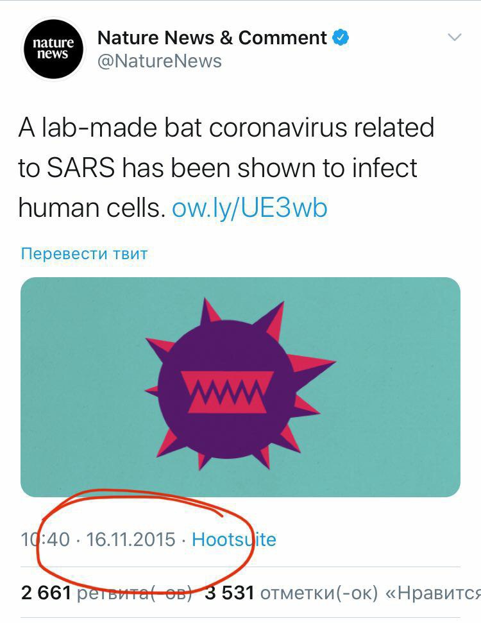481x623 pixels.
Task: Click the @NatureNews handle
Action: pyautogui.click(x=160, y=62)
